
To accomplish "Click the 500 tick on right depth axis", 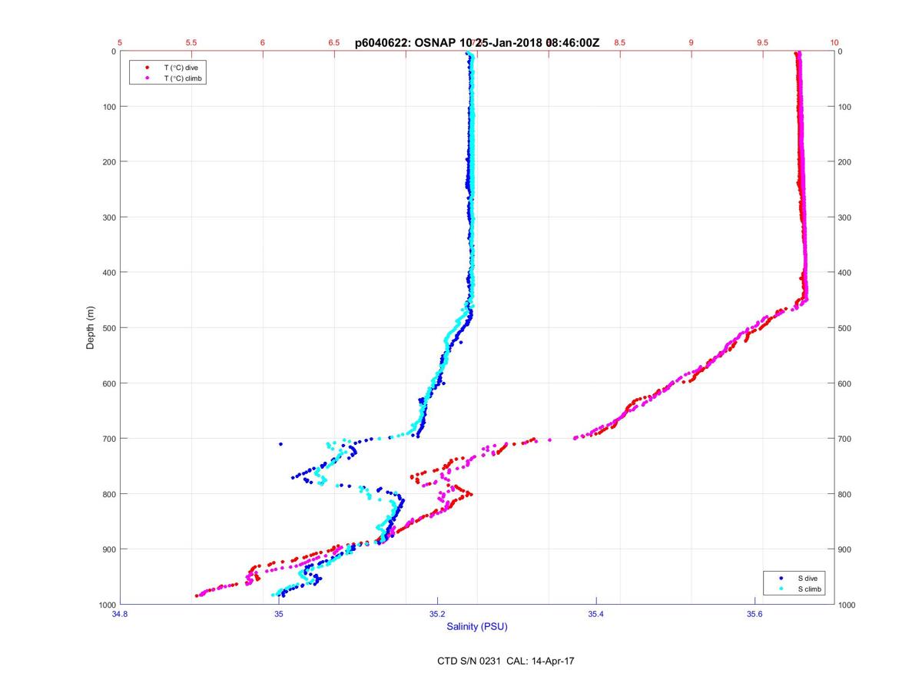I will (846, 328).
